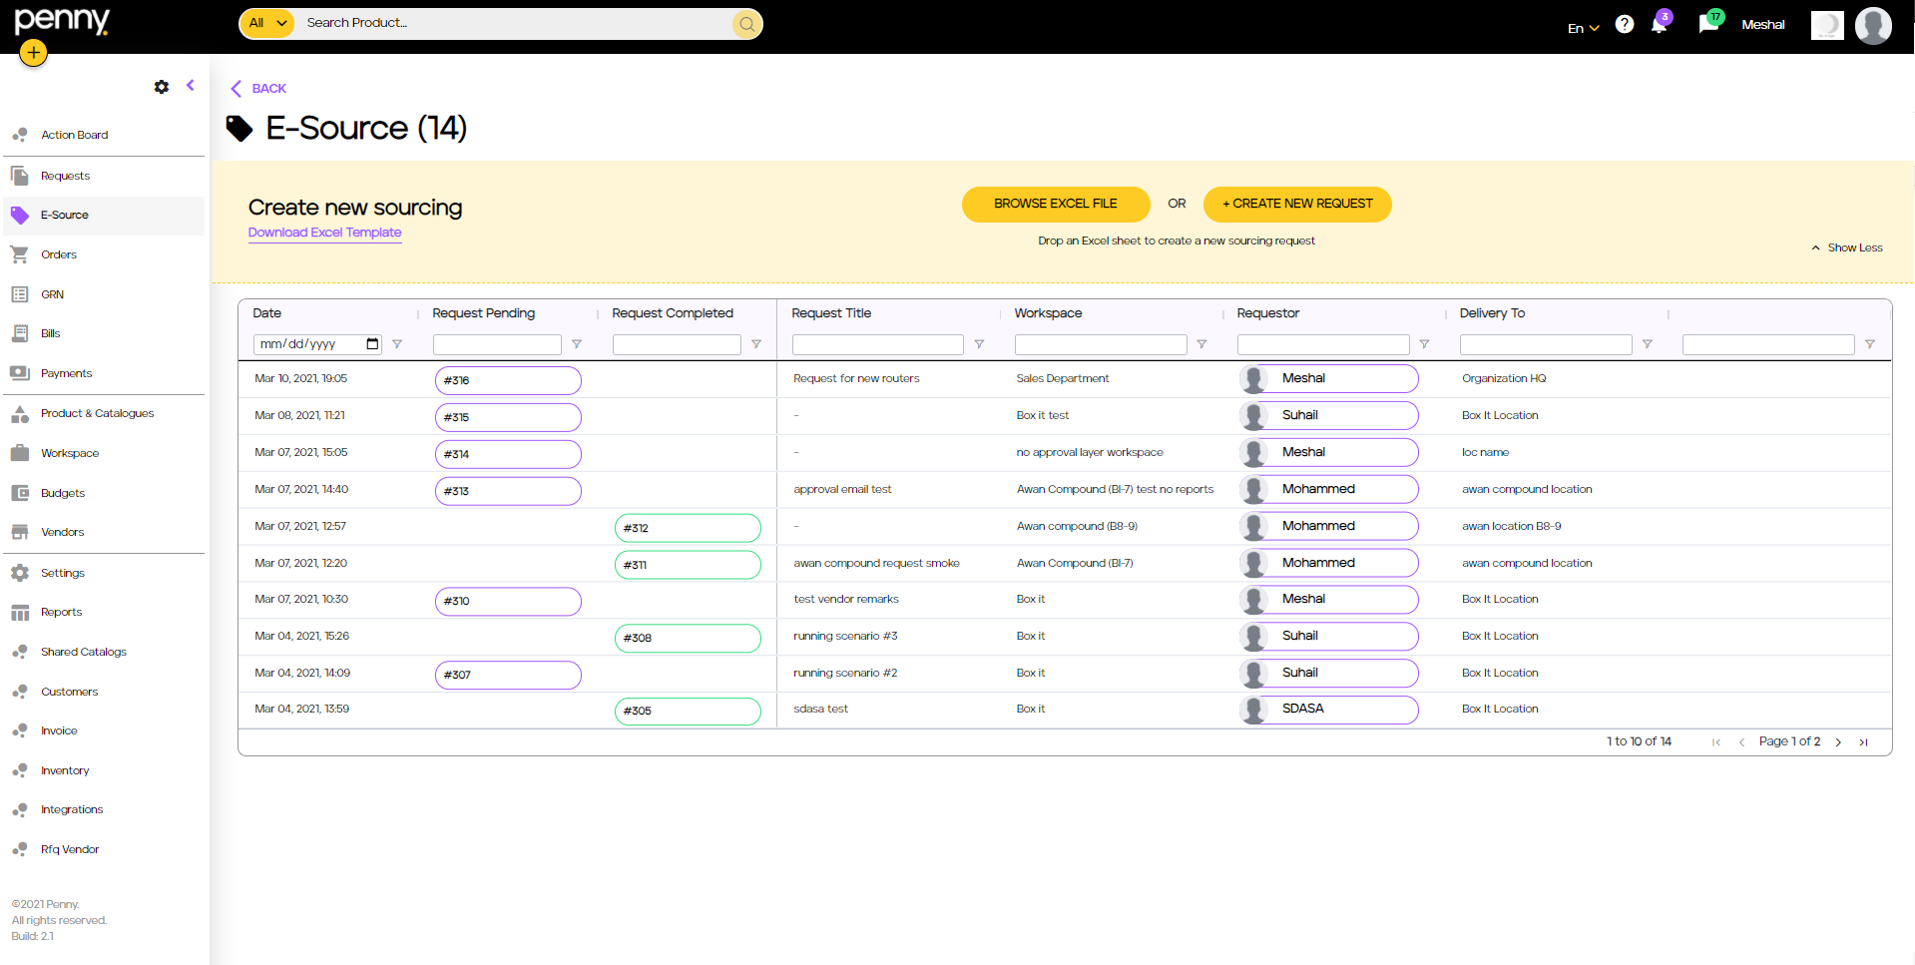
Task: Click the Vendors storefront icon
Action: click(x=20, y=532)
